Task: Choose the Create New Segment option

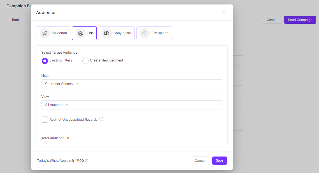Action: pyautogui.click(x=85, y=61)
